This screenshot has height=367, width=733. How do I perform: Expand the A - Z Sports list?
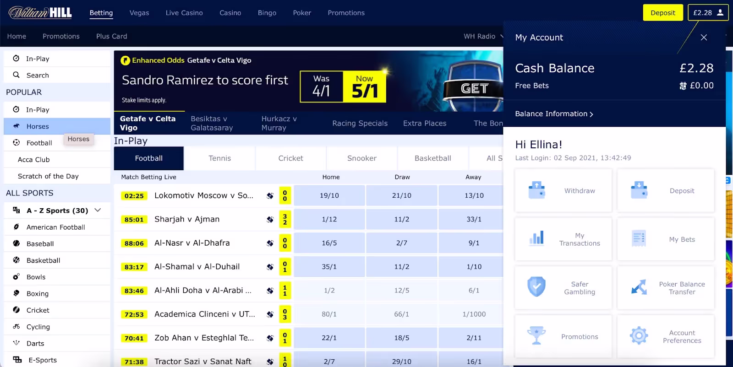98,210
